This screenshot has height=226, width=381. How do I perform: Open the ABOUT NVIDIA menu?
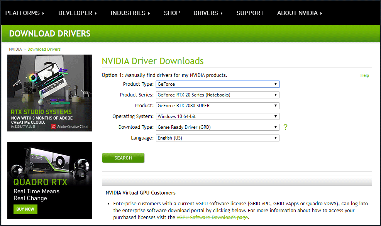click(299, 13)
